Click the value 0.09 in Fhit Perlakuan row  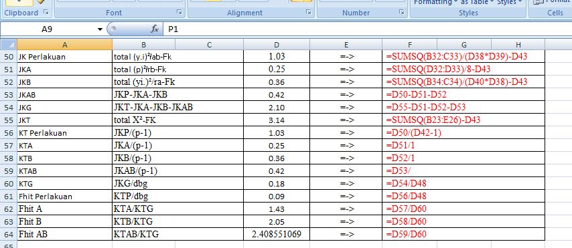coord(277,197)
